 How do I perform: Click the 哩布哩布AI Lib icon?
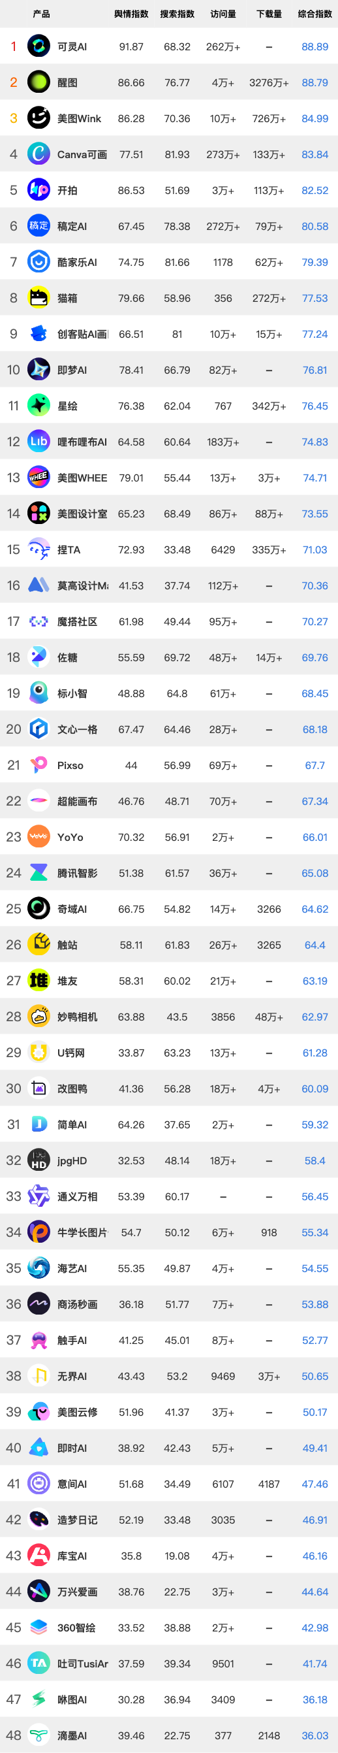click(x=38, y=442)
